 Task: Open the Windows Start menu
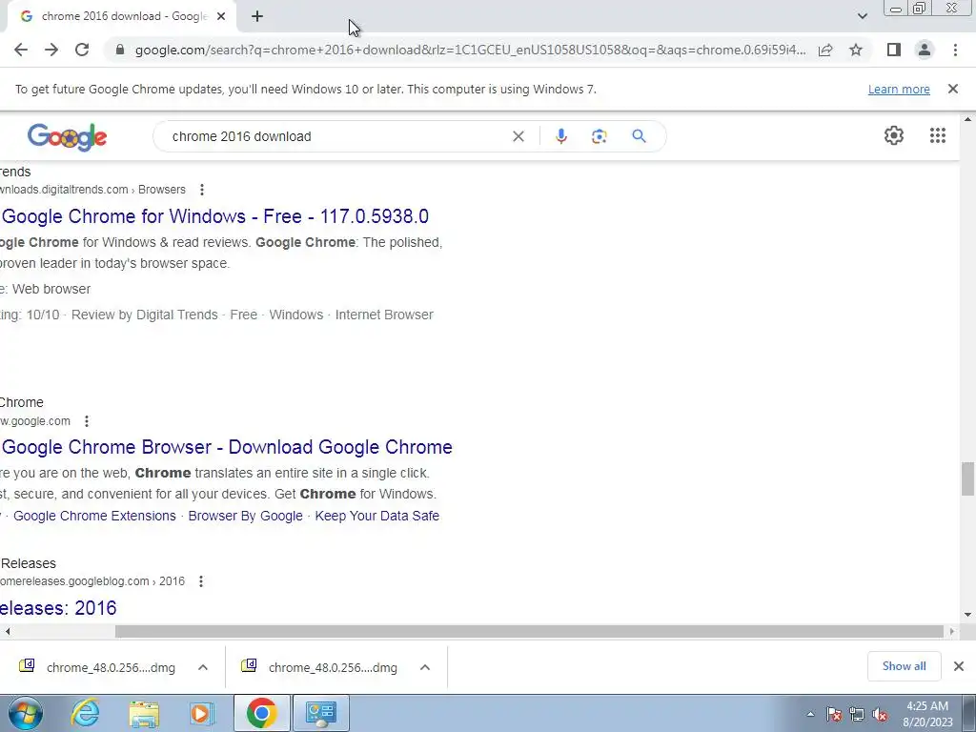coord(26,713)
